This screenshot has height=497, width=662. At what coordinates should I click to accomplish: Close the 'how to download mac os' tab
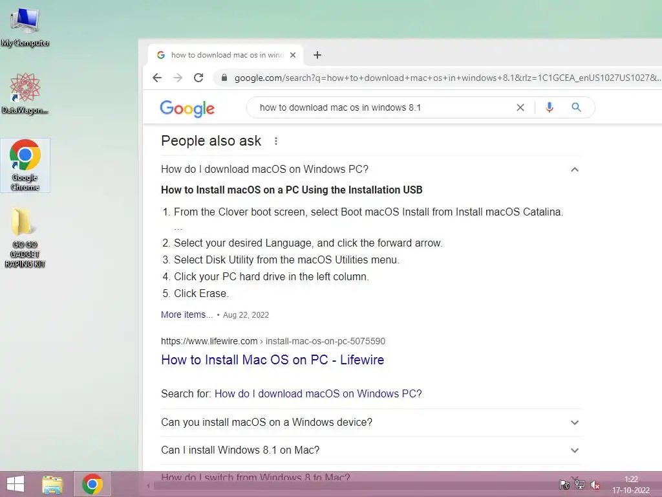pos(293,55)
